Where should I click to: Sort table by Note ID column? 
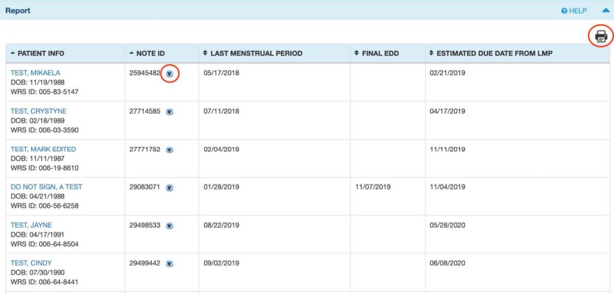[x=150, y=53]
